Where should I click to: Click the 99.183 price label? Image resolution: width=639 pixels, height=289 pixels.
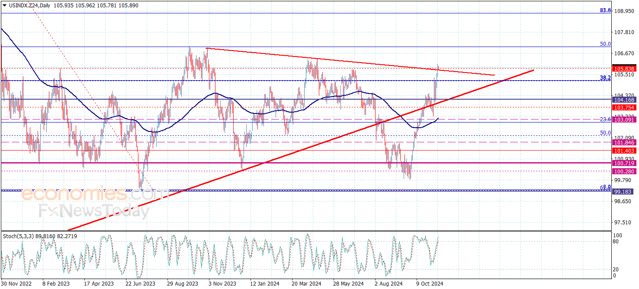pos(624,191)
